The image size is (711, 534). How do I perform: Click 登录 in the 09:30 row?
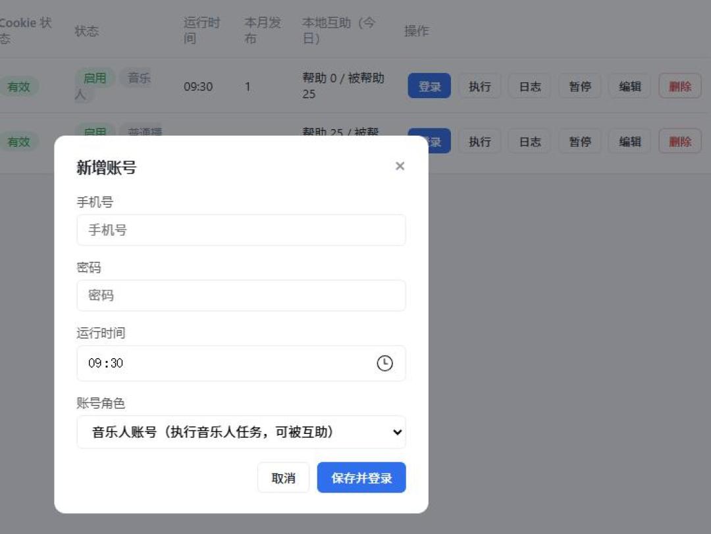point(429,86)
